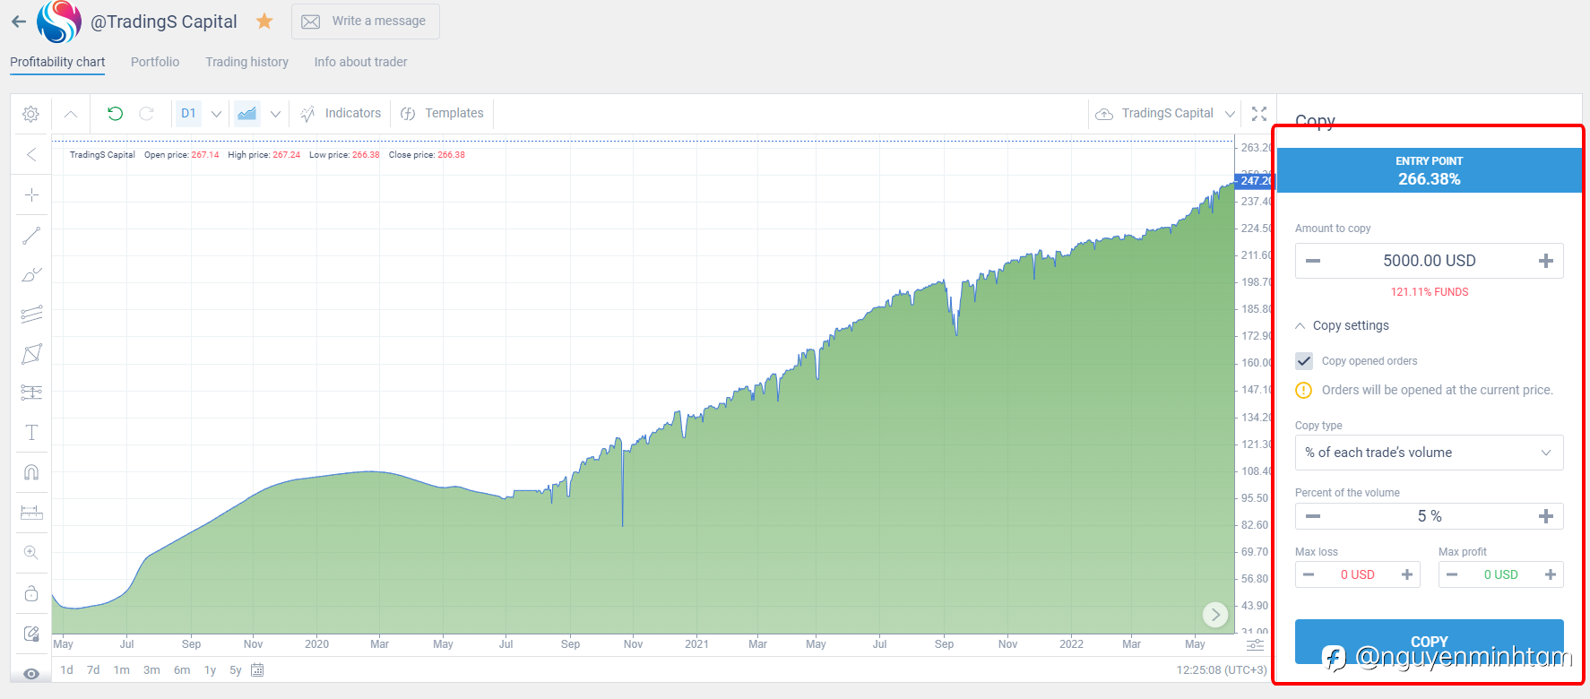Open chart settings gear icon
The width and height of the screenshot is (1590, 699).
click(30, 114)
